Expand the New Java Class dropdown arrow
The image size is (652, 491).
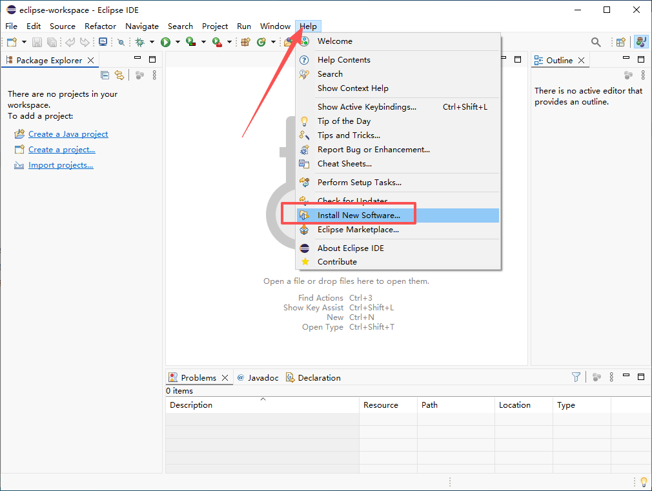(x=273, y=42)
